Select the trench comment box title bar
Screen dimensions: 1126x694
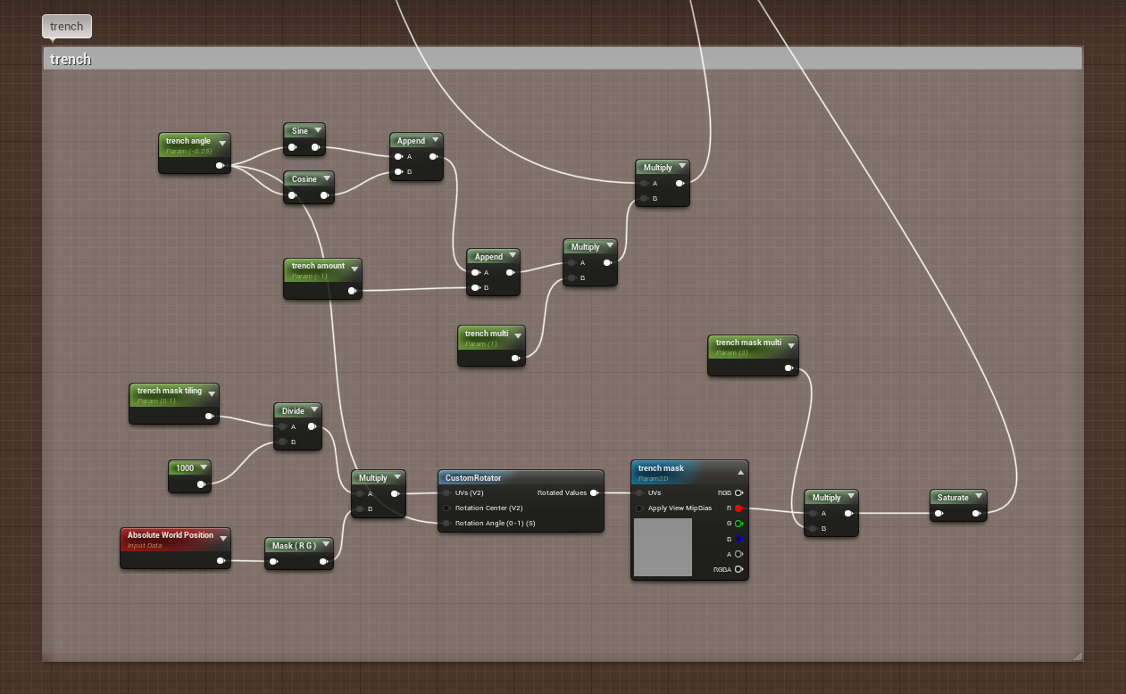[x=563, y=59]
